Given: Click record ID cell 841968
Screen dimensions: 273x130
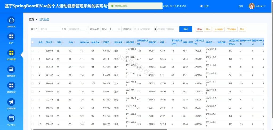Looking at the screenshot, I should tap(106, 67).
